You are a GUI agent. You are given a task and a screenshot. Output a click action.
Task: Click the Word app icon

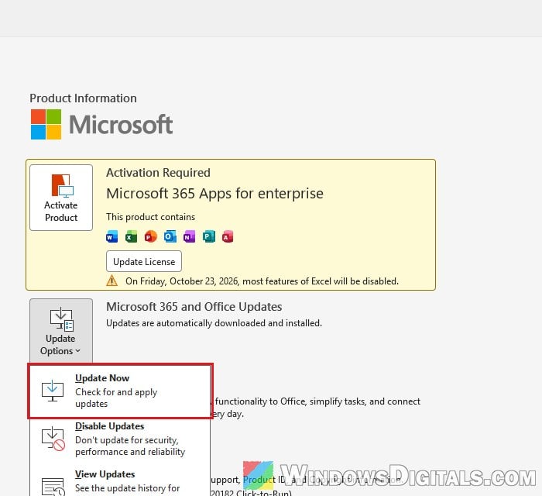[x=111, y=236]
